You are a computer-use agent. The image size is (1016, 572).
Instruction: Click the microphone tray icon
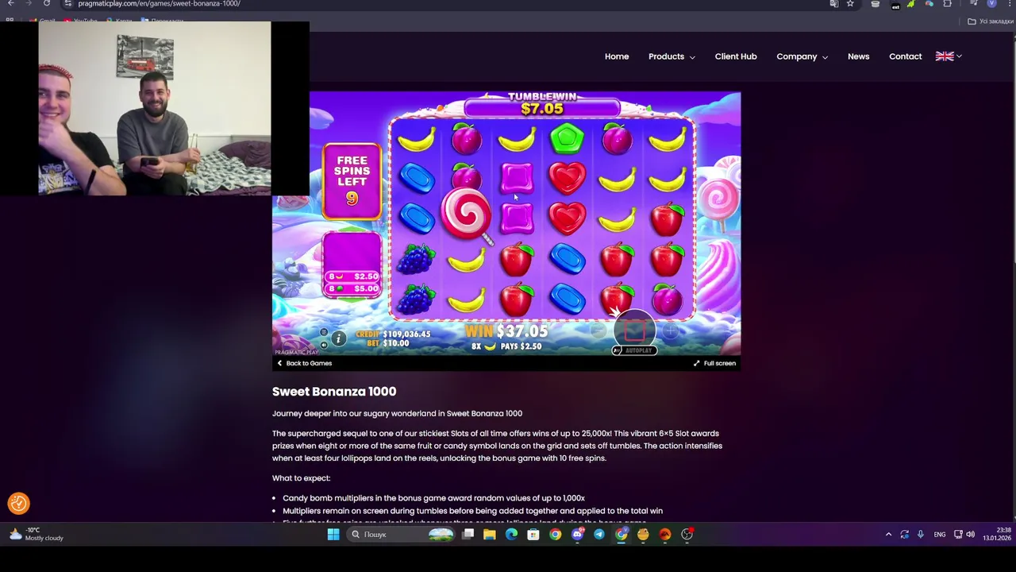921,535
